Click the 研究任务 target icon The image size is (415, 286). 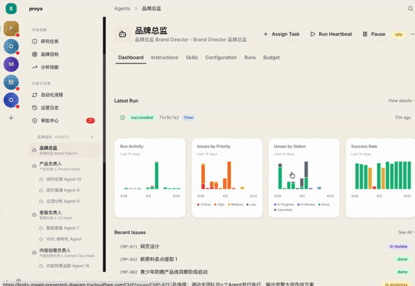tap(34, 42)
